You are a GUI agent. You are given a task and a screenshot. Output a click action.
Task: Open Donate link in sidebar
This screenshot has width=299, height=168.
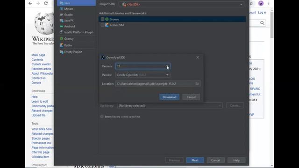tap(36, 83)
